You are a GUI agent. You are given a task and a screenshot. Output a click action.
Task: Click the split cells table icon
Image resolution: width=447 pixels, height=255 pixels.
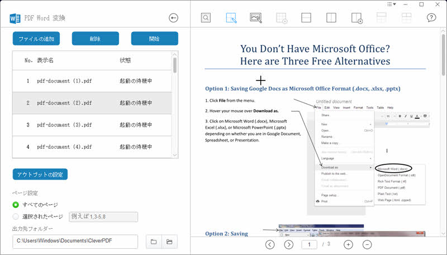coord(406,18)
